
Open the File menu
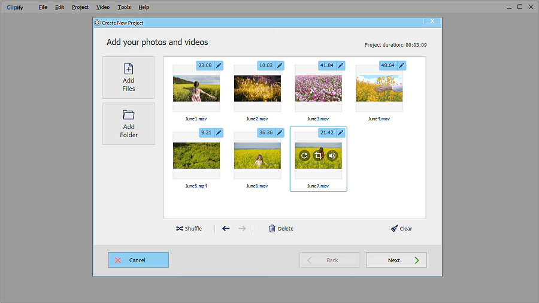43,7
